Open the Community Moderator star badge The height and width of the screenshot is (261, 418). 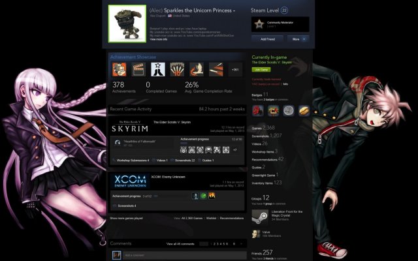[x=259, y=24]
